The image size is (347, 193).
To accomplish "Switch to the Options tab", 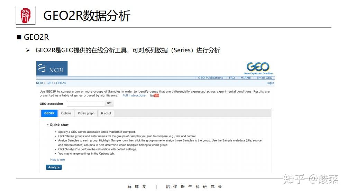I will 66,113.
